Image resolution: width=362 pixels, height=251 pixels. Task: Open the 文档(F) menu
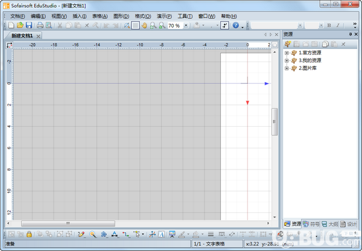17,16
